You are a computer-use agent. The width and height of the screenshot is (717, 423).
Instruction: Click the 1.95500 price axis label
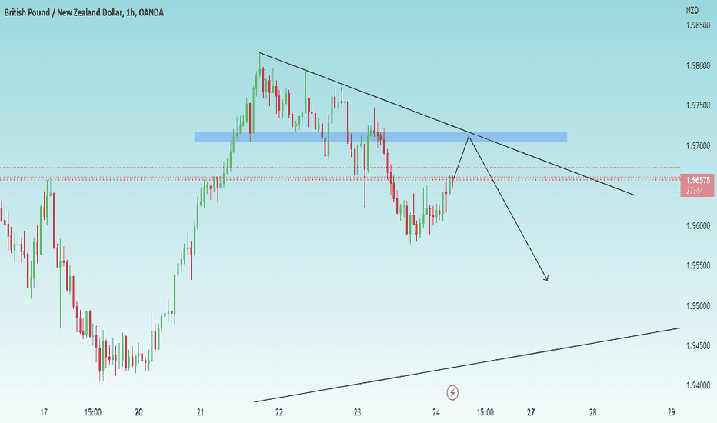pos(698,265)
